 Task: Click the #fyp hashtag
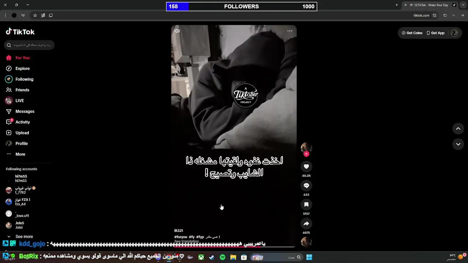200,237
